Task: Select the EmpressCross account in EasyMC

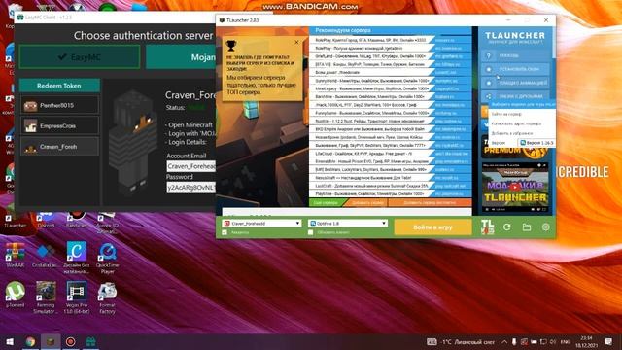Action: coord(59,126)
